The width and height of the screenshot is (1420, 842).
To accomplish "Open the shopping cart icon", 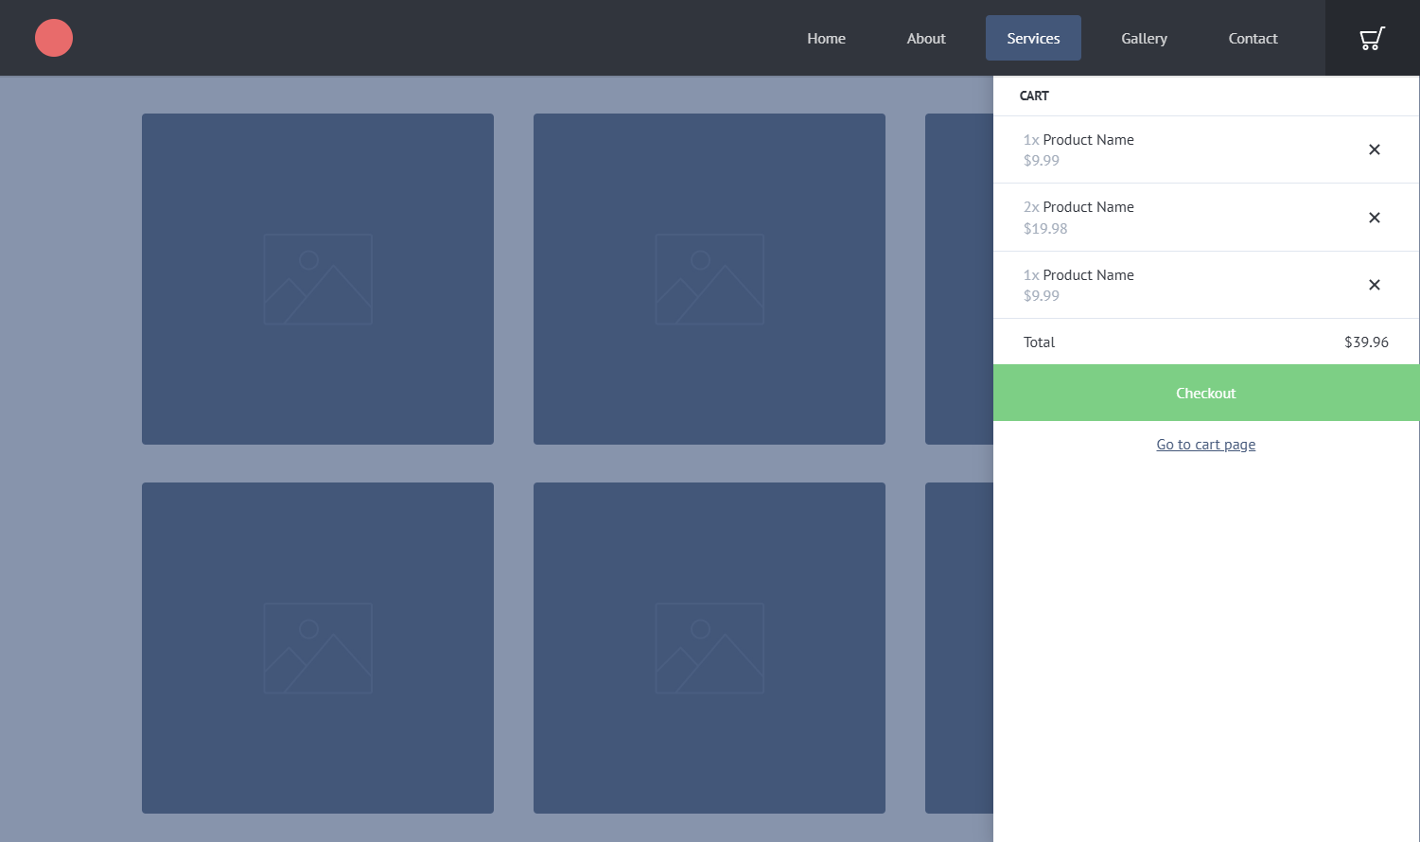I will (1372, 38).
